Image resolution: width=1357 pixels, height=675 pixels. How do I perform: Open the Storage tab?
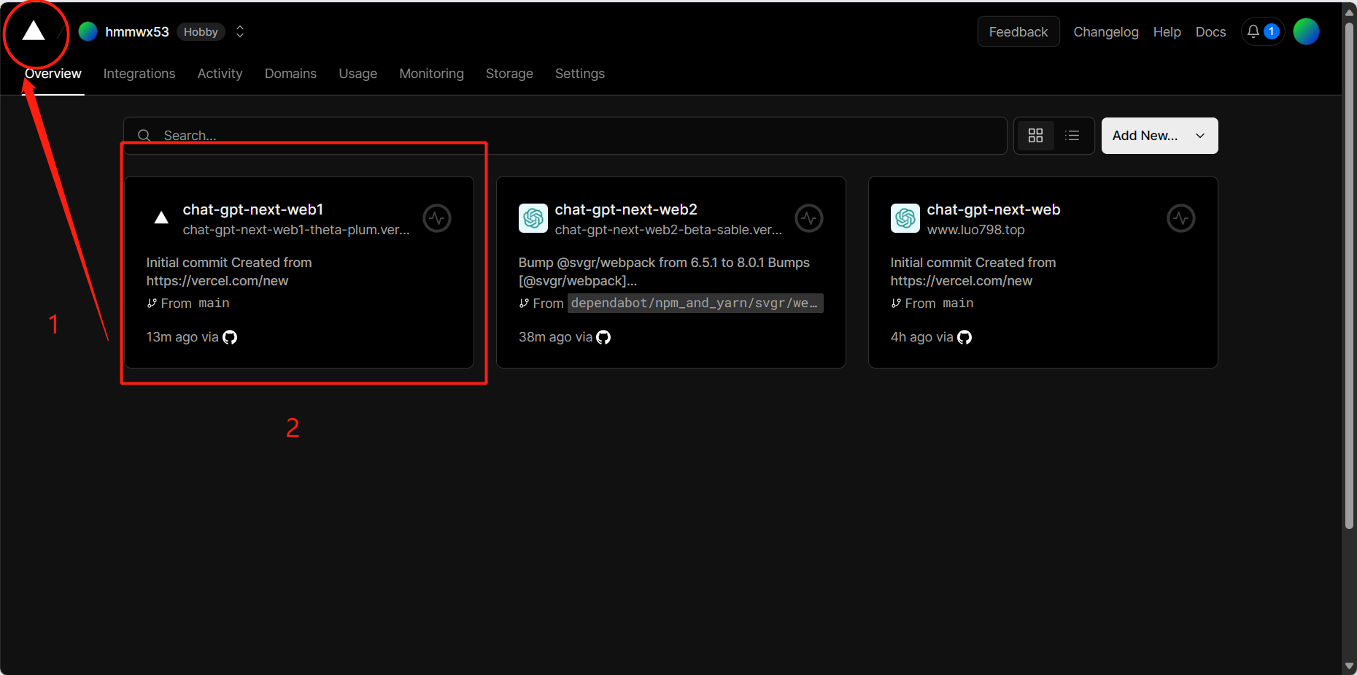click(509, 74)
